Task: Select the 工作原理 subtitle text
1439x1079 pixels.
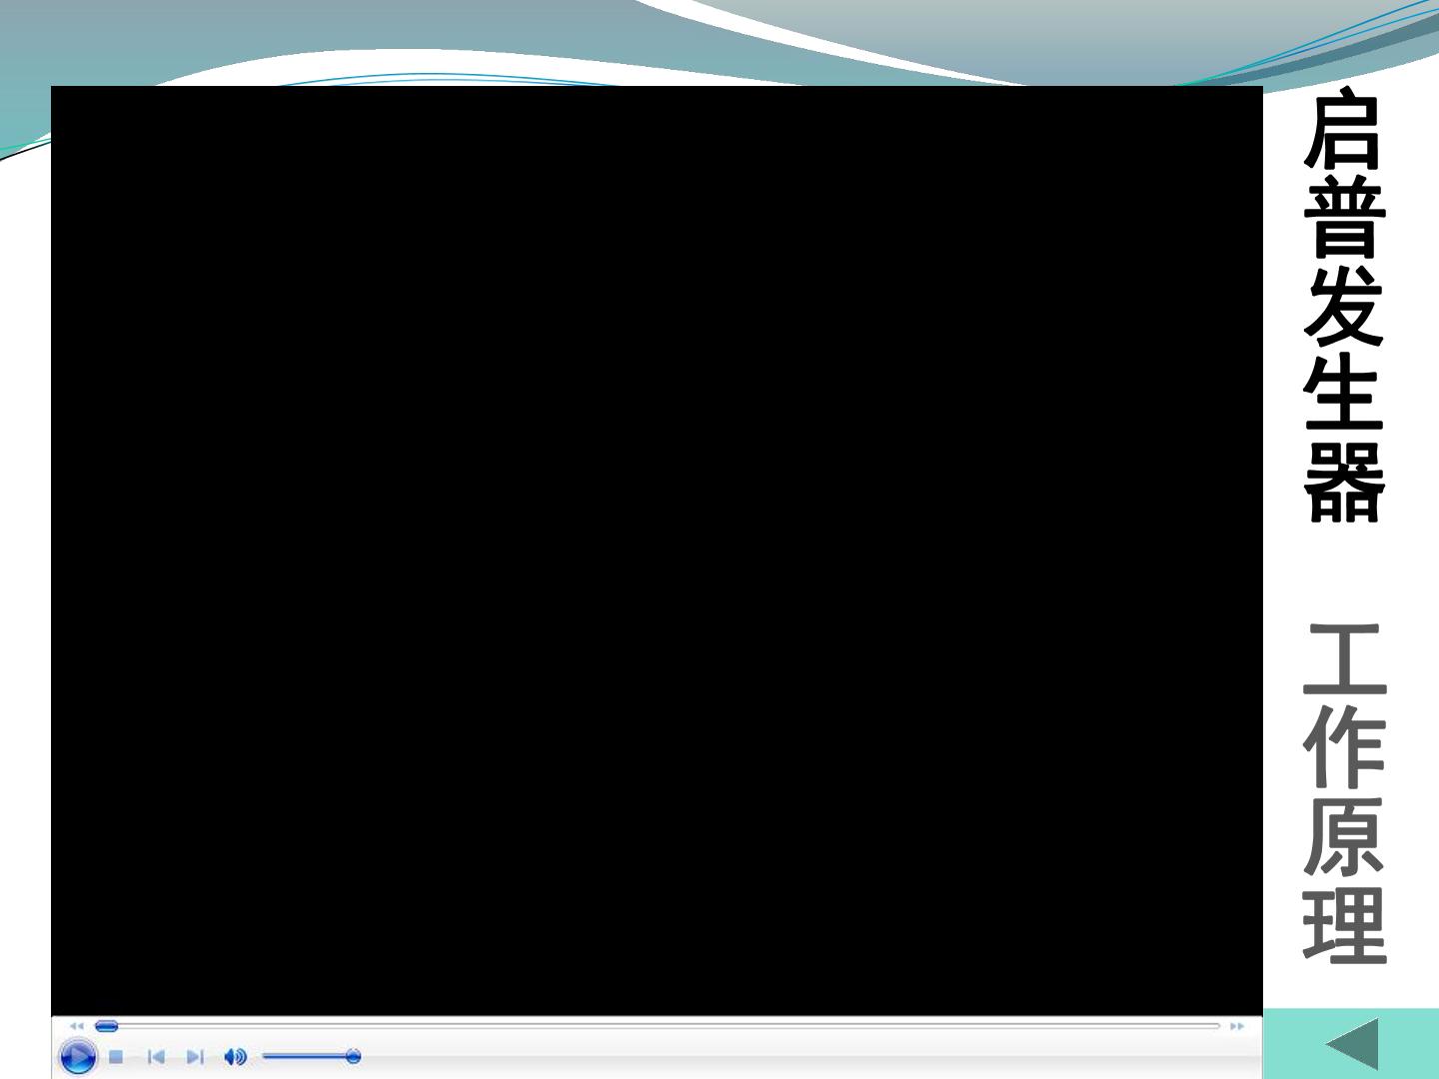Action: (x=1345, y=792)
